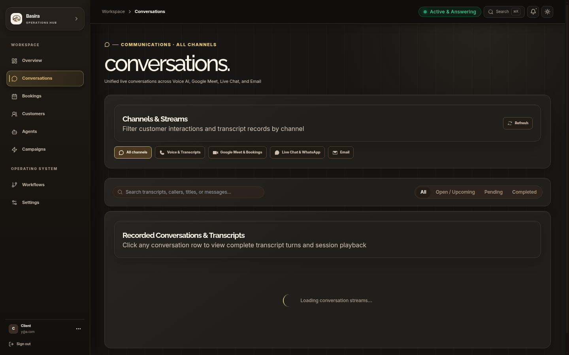Navigate to Agents
Screen dimensions: 569x355
[x=45, y=132]
